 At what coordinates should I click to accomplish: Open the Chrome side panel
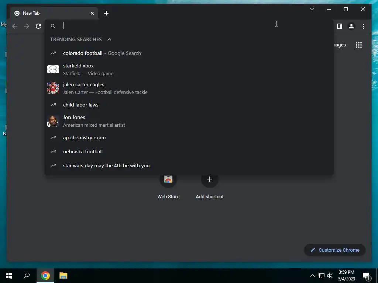pyautogui.click(x=340, y=26)
